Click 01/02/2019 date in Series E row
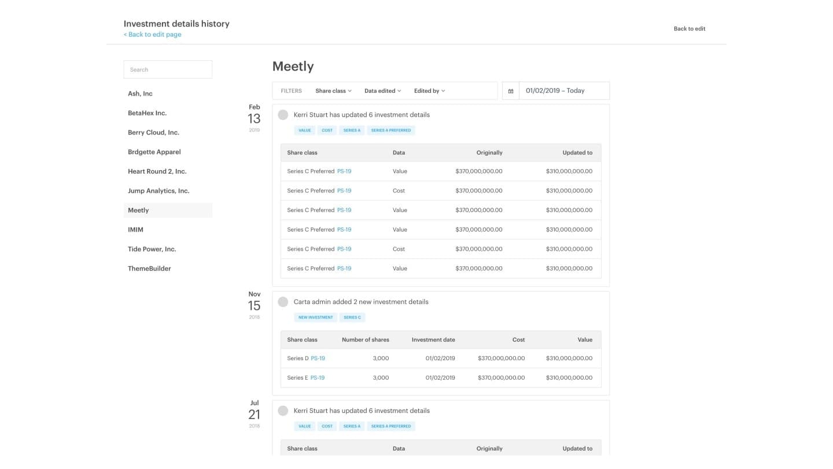 pos(440,378)
